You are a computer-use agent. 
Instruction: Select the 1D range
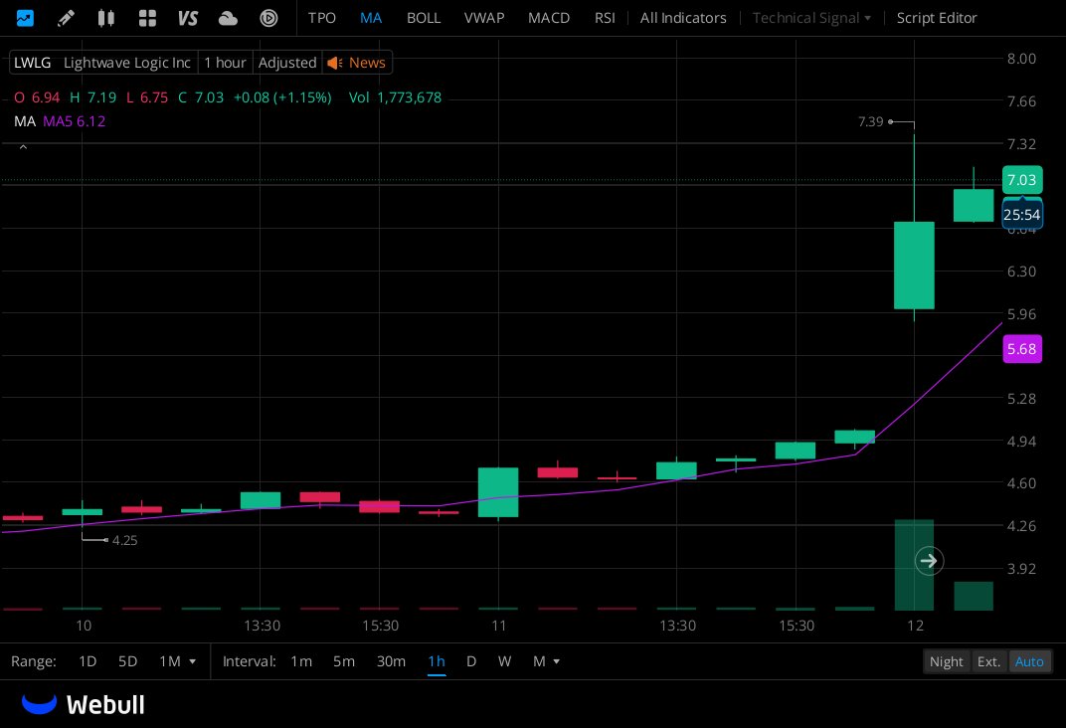[x=88, y=661]
